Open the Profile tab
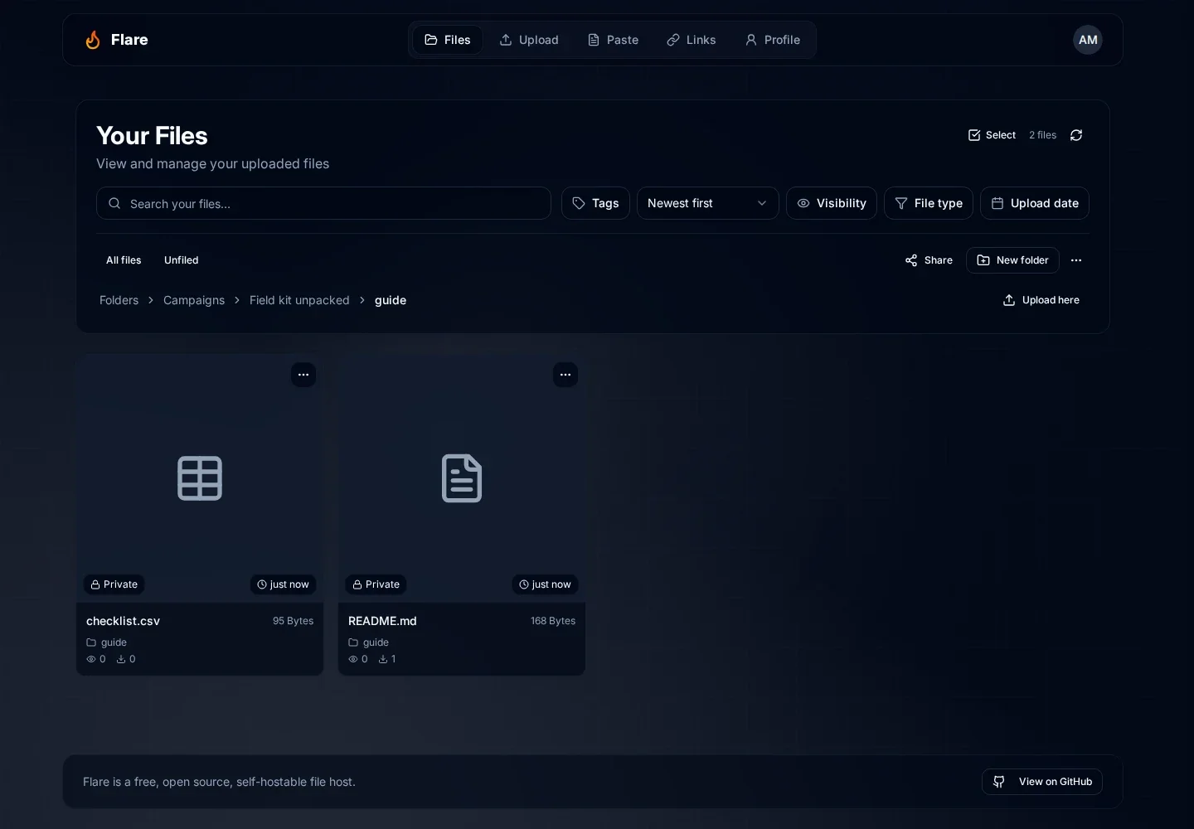Screen dimensions: 1194x829 tap(773, 40)
